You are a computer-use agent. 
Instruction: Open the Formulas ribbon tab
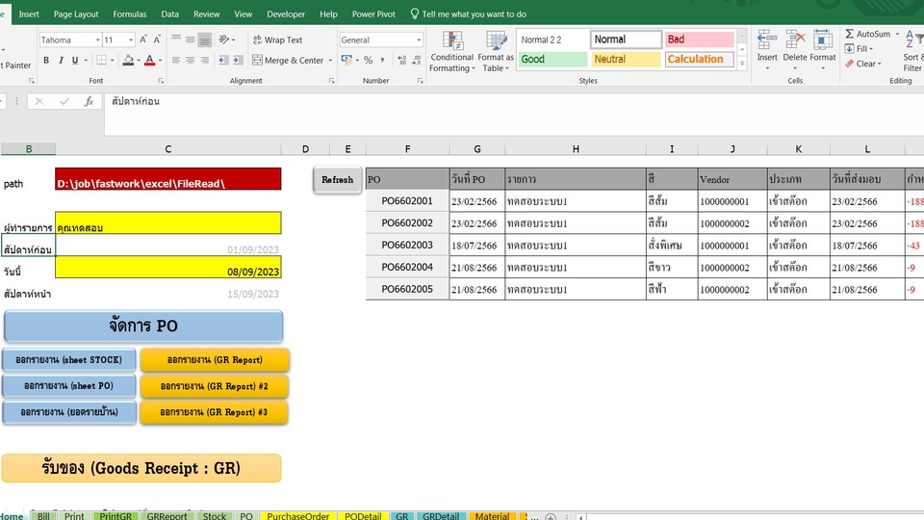pyautogui.click(x=130, y=14)
